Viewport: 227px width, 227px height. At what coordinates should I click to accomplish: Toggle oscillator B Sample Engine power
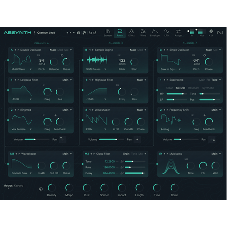[86, 50]
